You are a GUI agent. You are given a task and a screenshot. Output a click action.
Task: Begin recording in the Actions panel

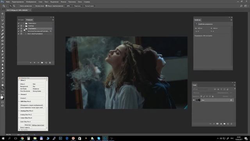pos(34,63)
